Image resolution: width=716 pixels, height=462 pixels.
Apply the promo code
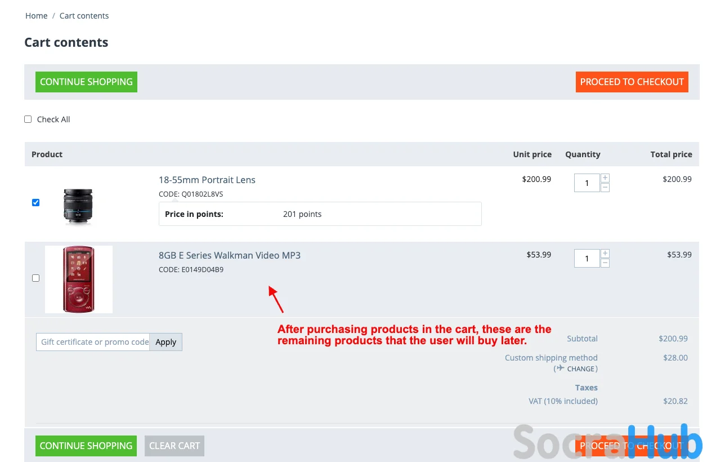[x=166, y=342]
